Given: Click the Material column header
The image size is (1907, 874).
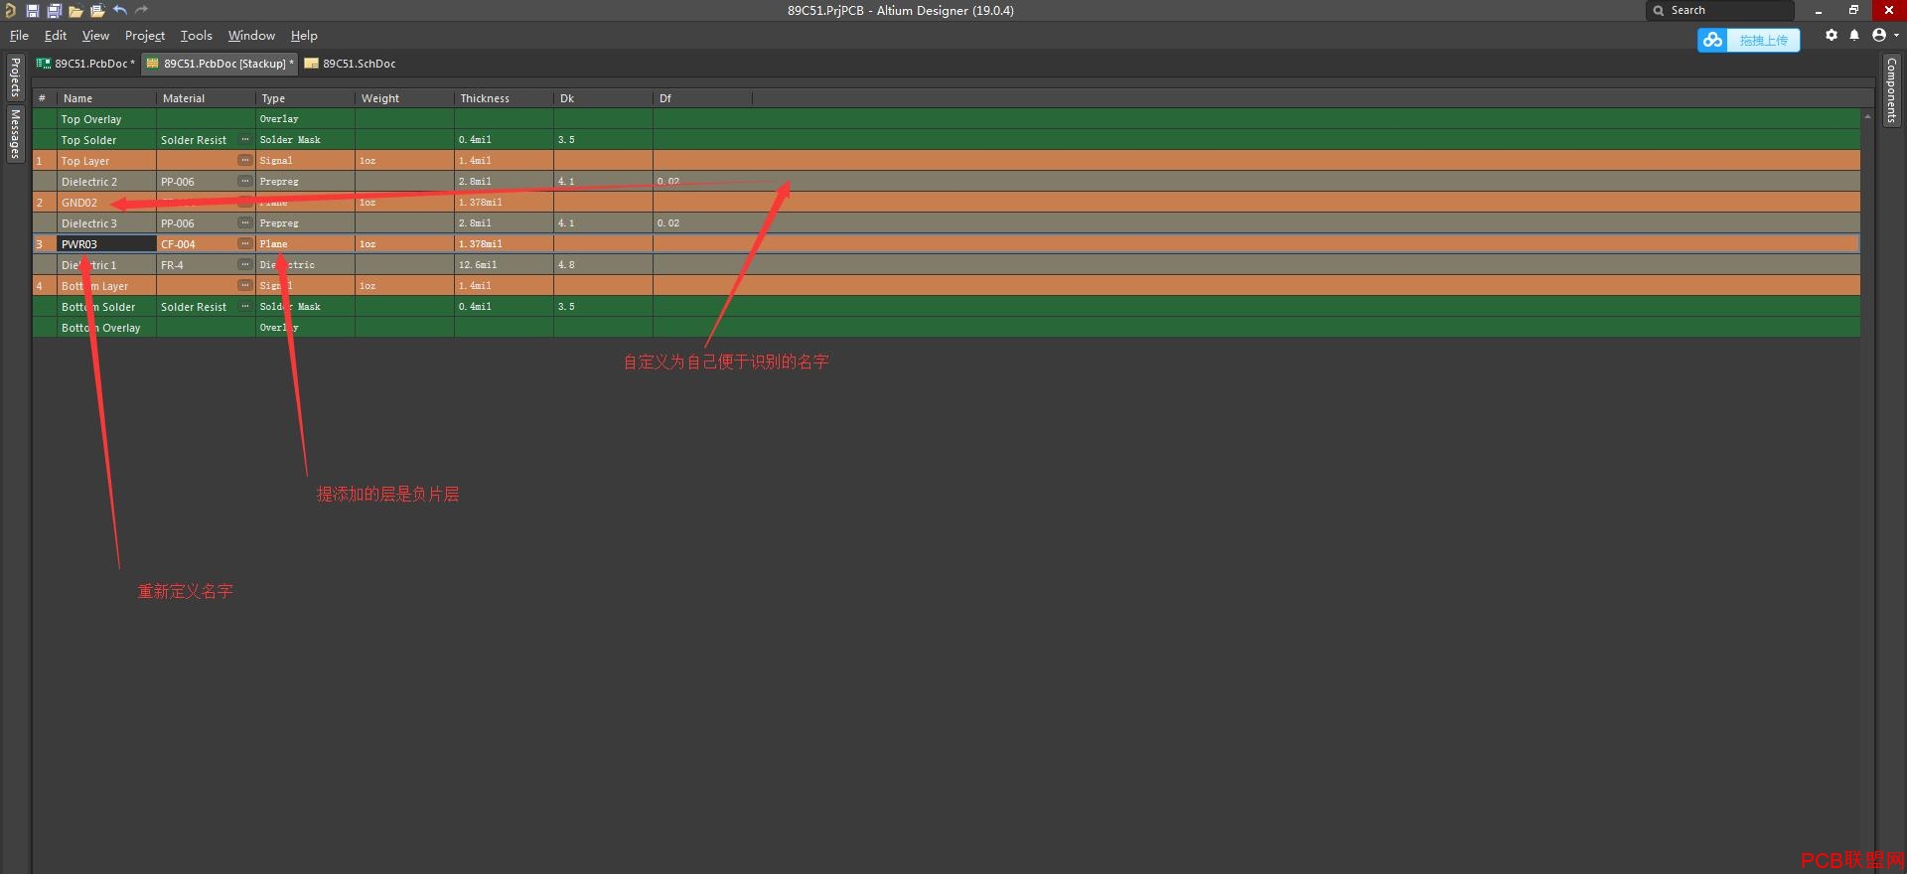Looking at the screenshot, I should [206, 98].
